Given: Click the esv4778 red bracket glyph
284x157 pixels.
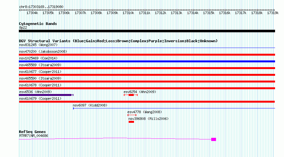Looking at the screenshot, I should point(132,115).
